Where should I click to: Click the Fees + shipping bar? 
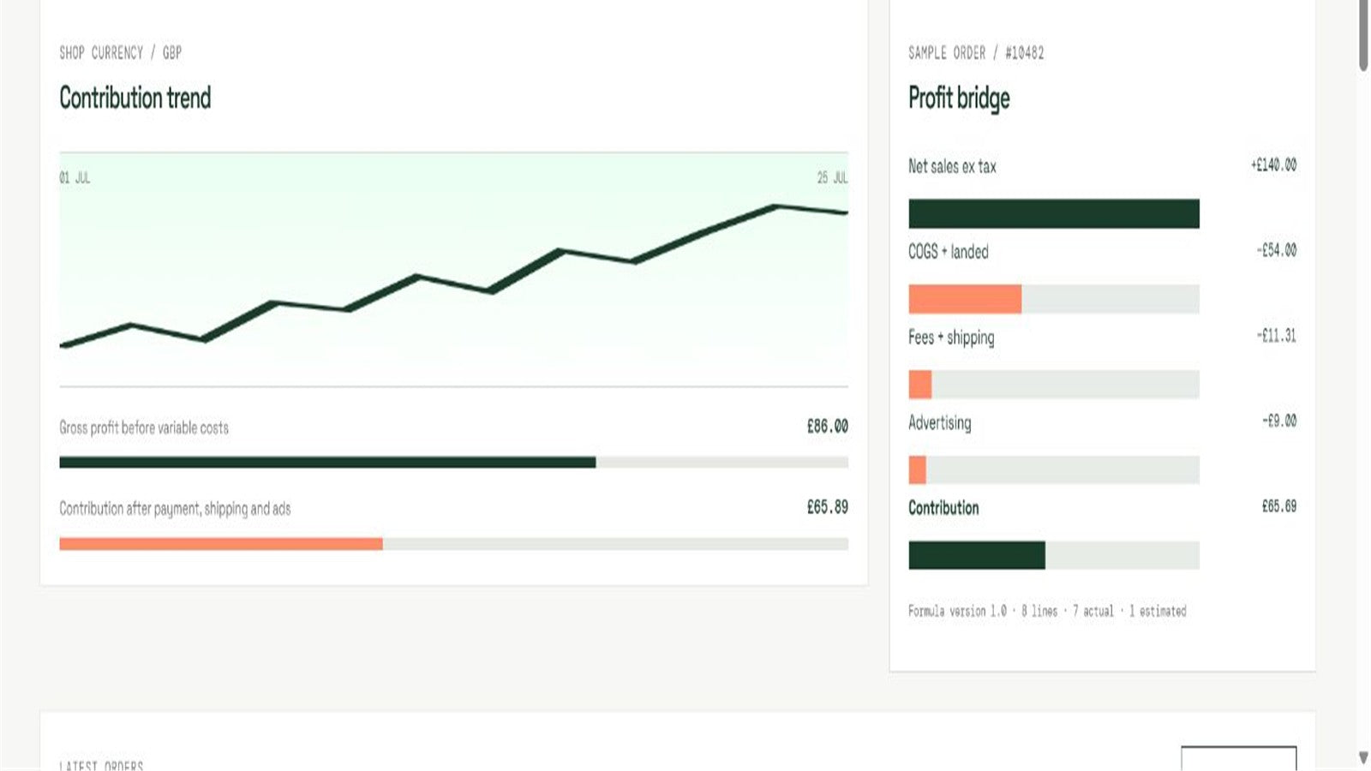(920, 385)
